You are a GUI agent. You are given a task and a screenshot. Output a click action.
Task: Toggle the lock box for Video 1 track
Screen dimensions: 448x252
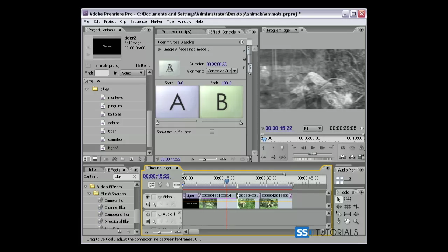(x=154, y=197)
